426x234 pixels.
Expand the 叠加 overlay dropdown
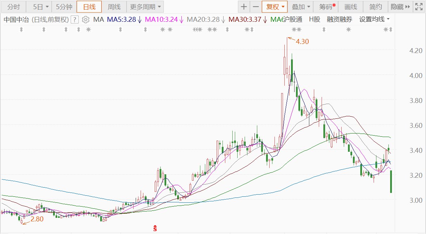coord(301,7)
